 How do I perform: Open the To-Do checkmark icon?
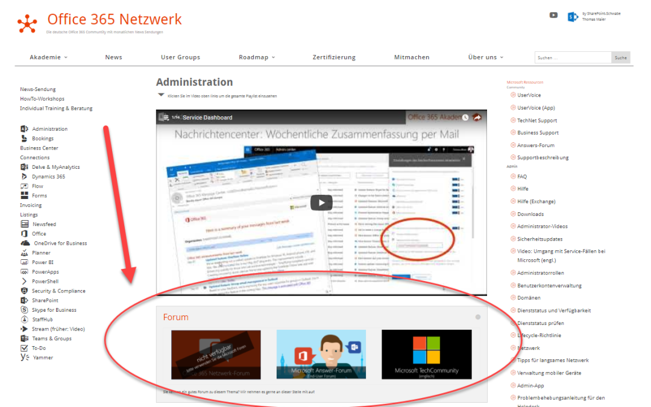pos(25,348)
